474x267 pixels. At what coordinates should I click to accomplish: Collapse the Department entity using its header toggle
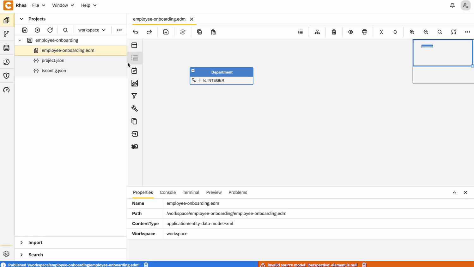click(193, 71)
